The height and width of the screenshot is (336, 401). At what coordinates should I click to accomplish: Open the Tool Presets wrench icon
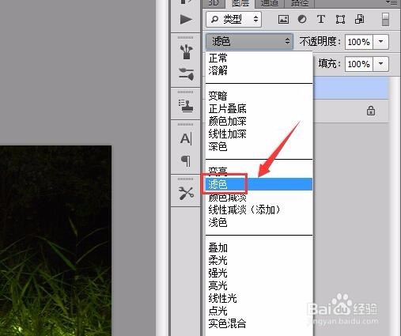tap(186, 193)
